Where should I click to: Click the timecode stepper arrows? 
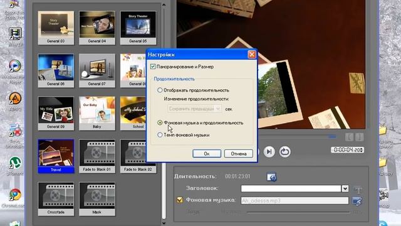(362, 150)
